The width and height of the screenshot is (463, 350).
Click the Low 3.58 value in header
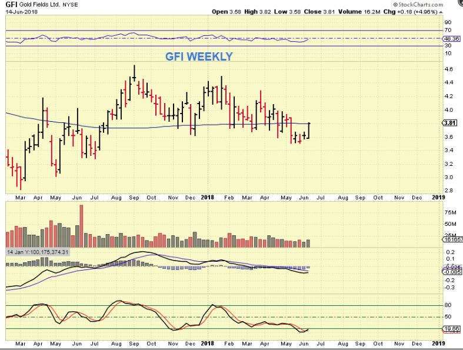(x=287, y=12)
